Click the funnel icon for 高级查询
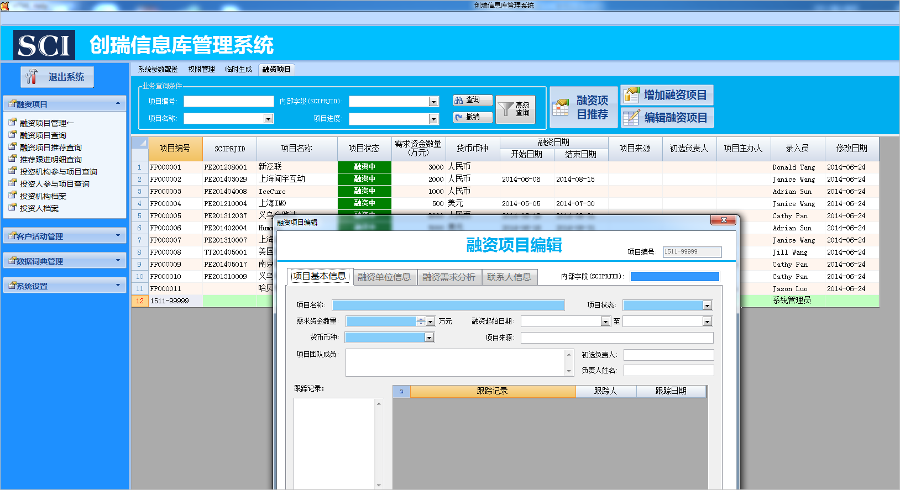Viewport: 900px width, 490px height. 505,109
